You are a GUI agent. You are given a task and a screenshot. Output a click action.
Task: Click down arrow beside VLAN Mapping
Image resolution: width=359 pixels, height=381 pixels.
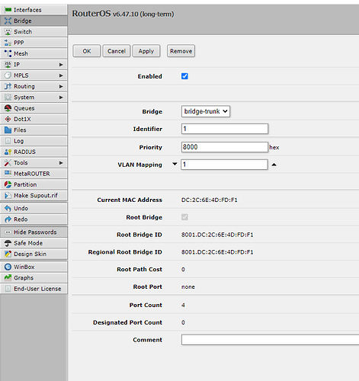pyautogui.click(x=175, y=164)
